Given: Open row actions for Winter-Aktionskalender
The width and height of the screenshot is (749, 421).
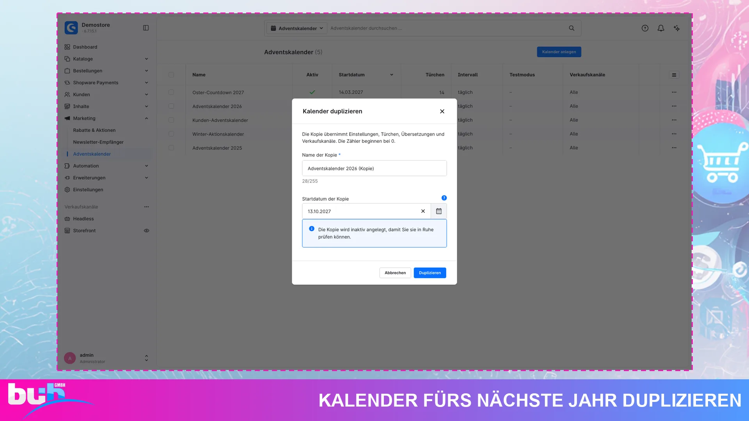Looking at the screenshot, I should (674, 134).
